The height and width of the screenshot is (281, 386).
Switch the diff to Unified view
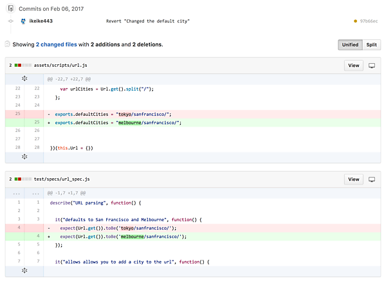click(350, 45)
